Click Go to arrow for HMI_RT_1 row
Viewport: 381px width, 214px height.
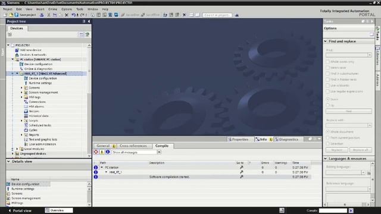pos(241,172)
